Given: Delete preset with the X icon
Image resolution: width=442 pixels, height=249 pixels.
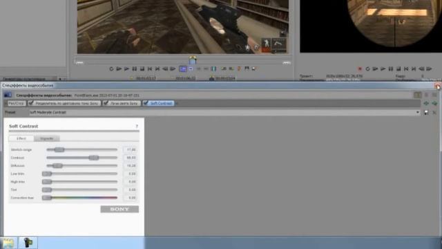Looking at the screenshot, I should coord(434,112).
